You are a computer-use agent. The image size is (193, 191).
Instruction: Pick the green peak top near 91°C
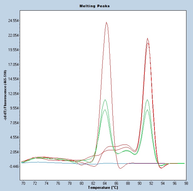coord(147,100)
